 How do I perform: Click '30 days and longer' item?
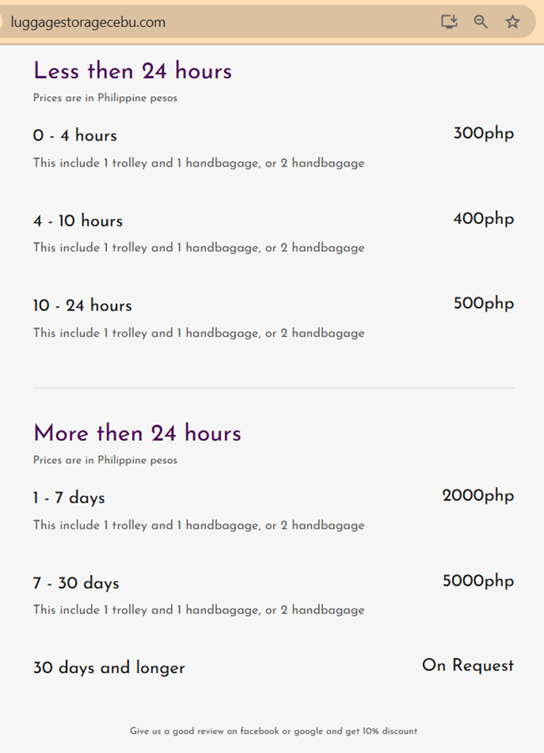click(109, 668)
